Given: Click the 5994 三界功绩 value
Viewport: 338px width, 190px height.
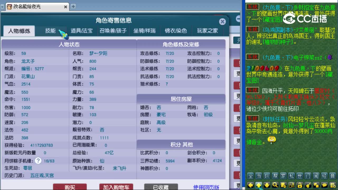Looking at the screenshot, I should [170, 161].
